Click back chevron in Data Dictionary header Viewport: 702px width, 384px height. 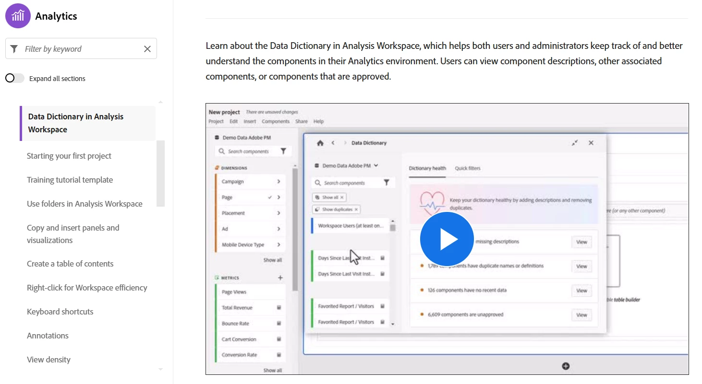pyautogui.click(x=333, y=143)
